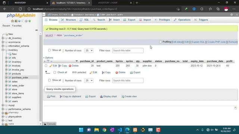
Task: Switch to the INVENTORY :: HOME browser tab
Action: [x=113, y=3]
